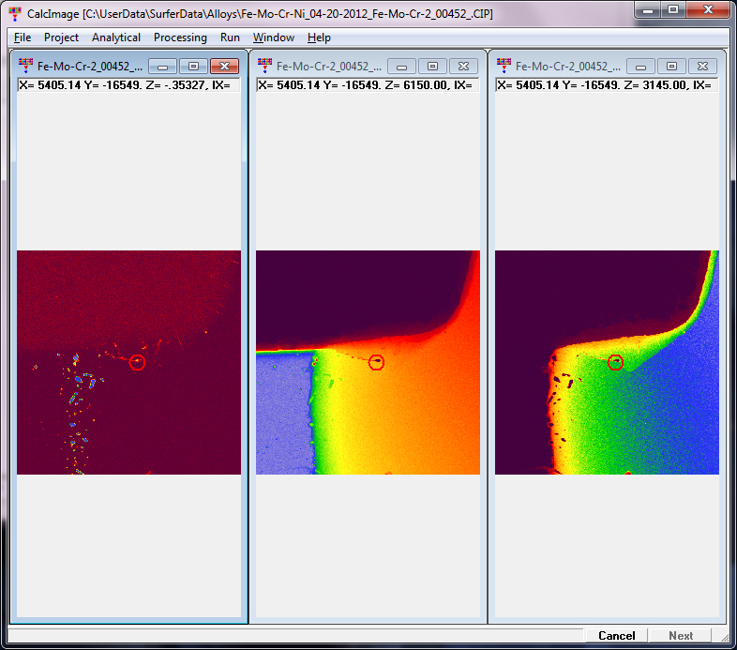Image resolution: width=737 pixels, height=650 pixels.
Task: Click the CalcImage application icon in title bar
Action: [15, 14]
